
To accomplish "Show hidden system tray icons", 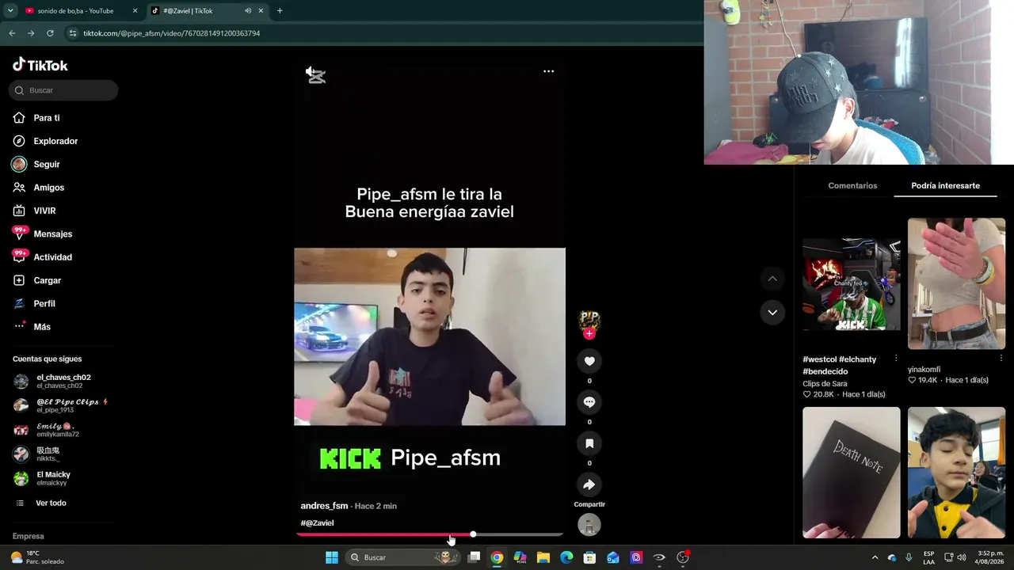I will click(875, 557).
